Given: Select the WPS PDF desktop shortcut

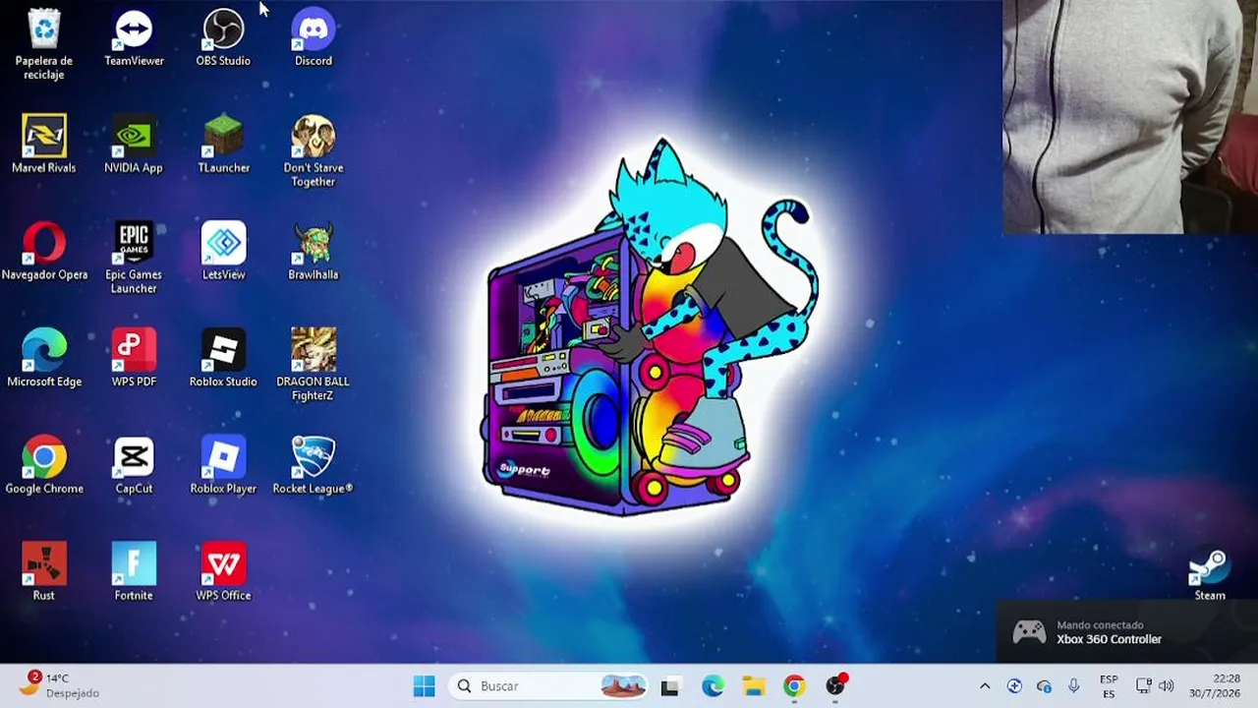Looking at the screenshot, I should [134, 359].
